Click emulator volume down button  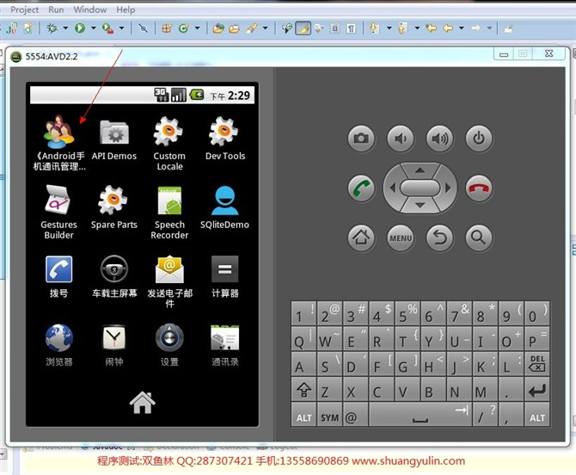401,139
